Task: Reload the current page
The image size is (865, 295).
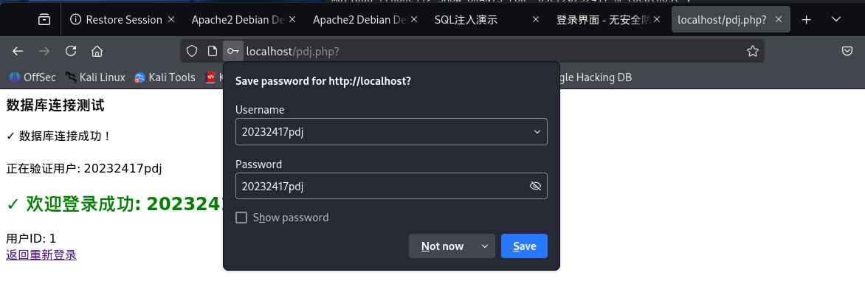Action: tap(71, 51)
